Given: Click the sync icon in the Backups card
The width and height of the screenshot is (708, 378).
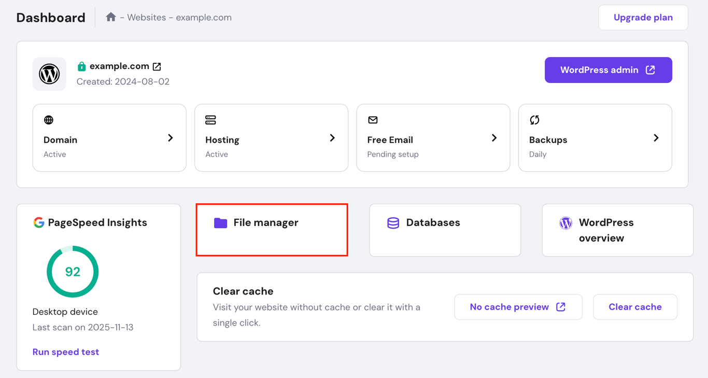Looking at the screenshot, I should (534, 120).
